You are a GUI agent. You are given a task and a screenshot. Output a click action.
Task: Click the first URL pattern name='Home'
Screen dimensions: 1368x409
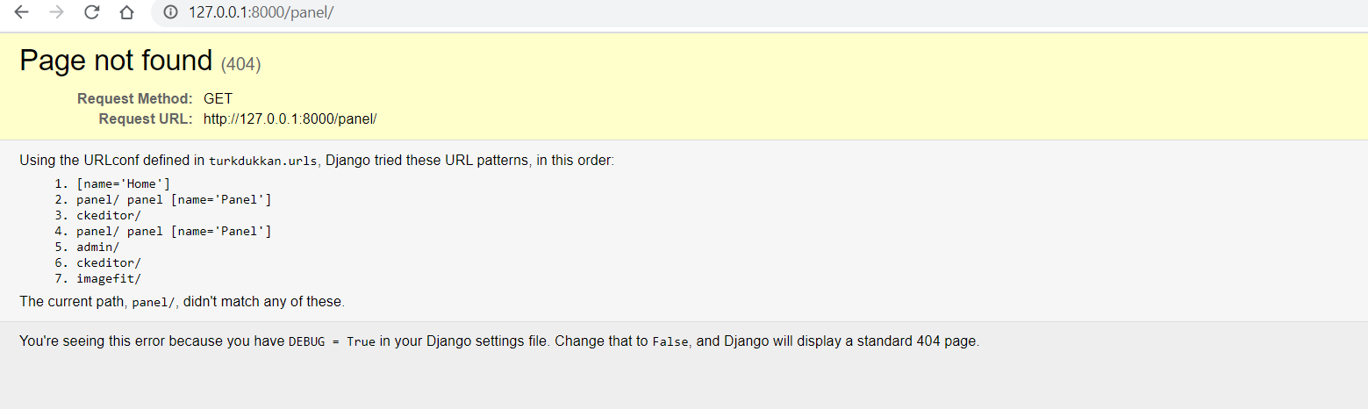tap(123, 183)
